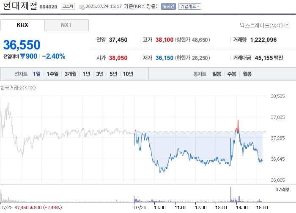
Task: Click the 11:00 time axis label
Action: click(181, 208)
